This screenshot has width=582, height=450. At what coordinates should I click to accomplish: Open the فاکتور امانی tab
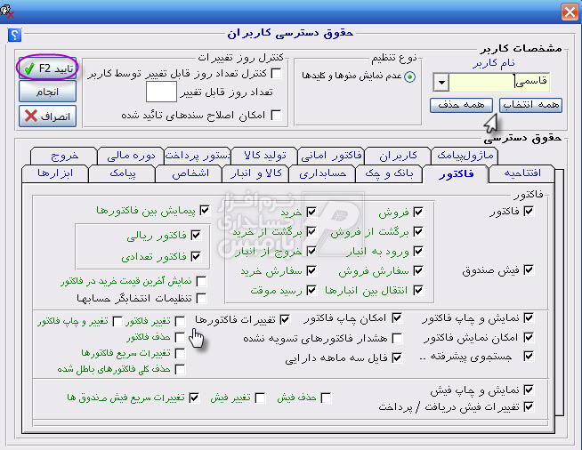[x=331, y=156]
